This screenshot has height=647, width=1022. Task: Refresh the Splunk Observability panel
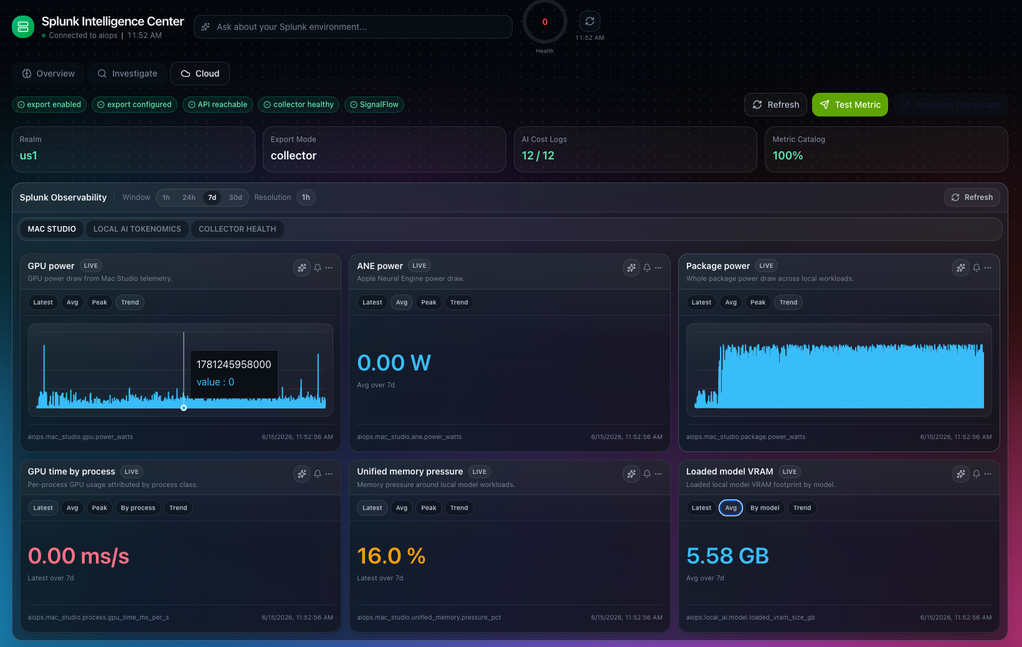[x=972, y=197]
